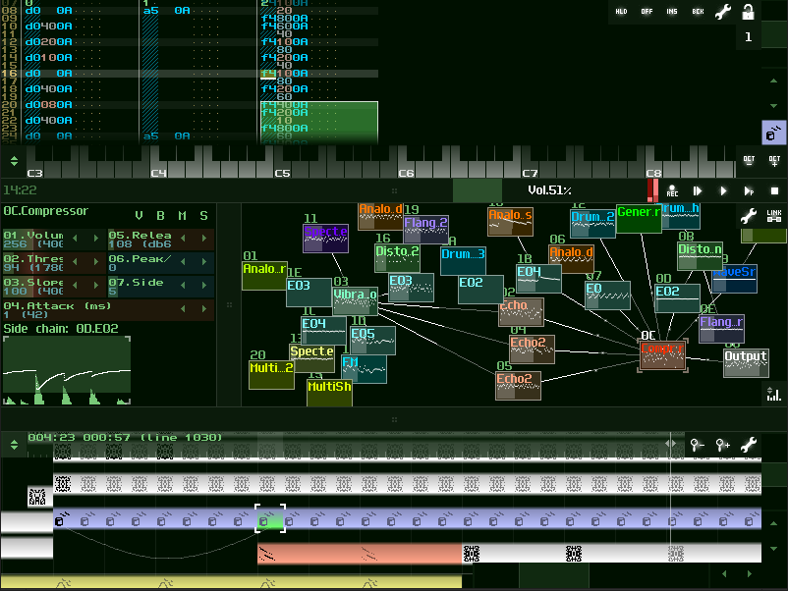Image resolution: width=788 pixels, height=591 pixels.
Task: Select the Drum...3 module
Action: [463, 260]
